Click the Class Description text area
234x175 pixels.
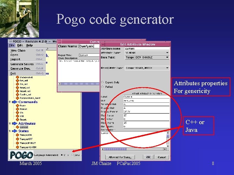(x=79, y=71)
